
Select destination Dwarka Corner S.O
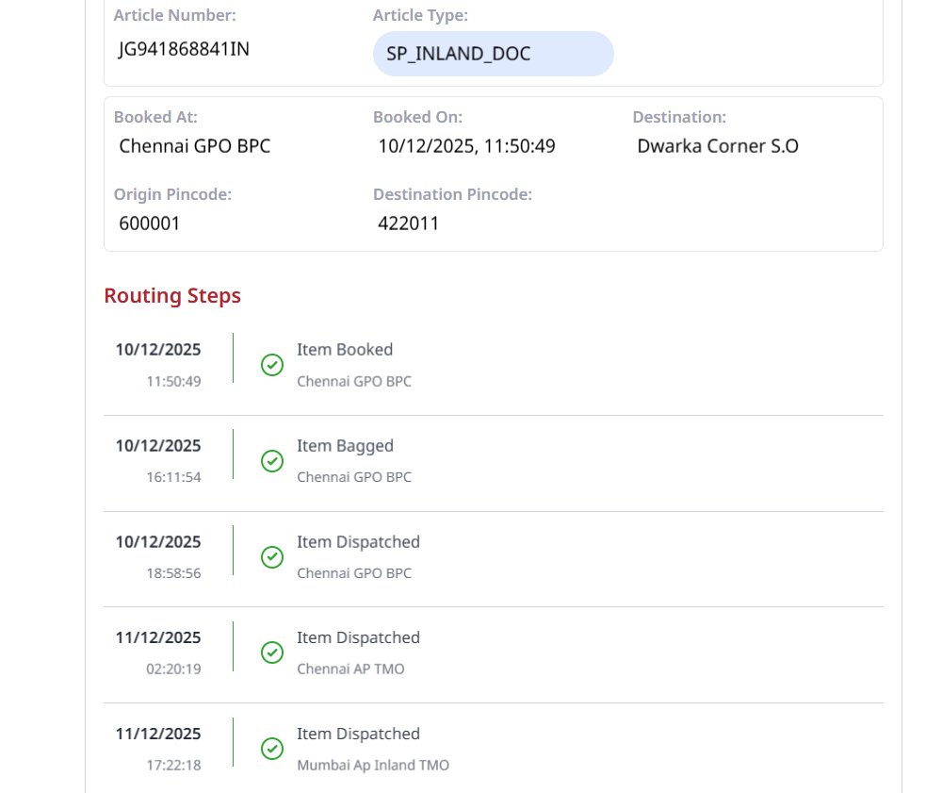pyautogui.click(x=717, y=146)
